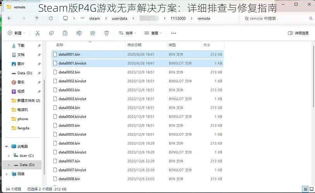The width and height of the screenshot is (315, 193).
Task: Sort by 名称 Name column header
Action: click(60, 45)
